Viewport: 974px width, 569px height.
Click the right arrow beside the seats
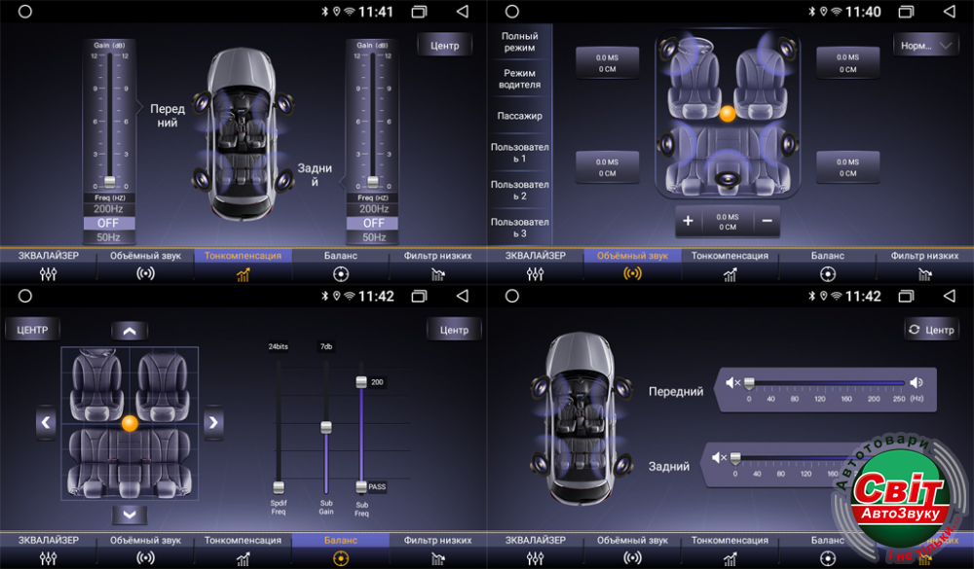pos(213,422)
